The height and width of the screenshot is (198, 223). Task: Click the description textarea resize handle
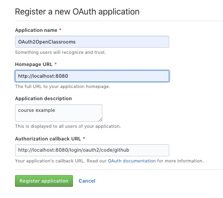101,120
